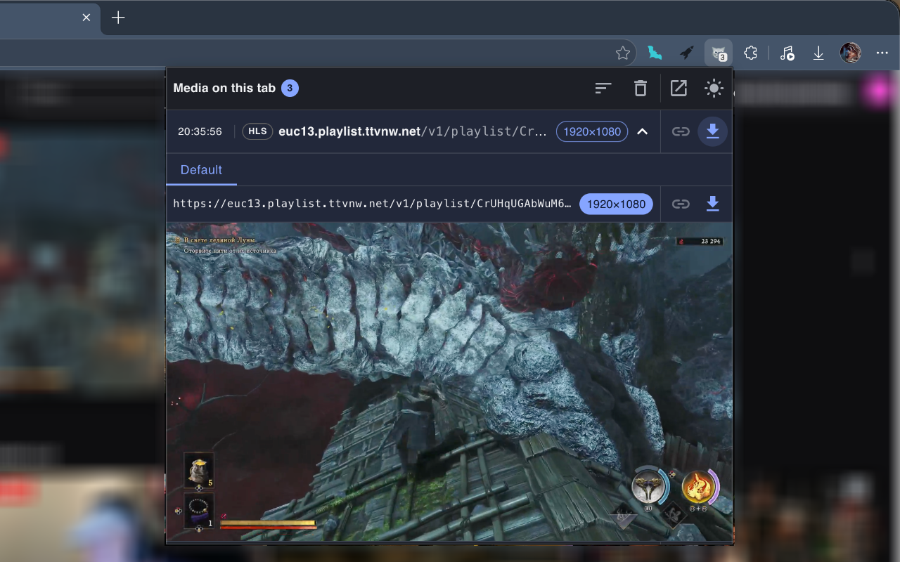The height and width of the screenshot is (562, 900).
Task: Select the euc13.playlist.ttvnw.net entry title
Action: click(413, 131)
